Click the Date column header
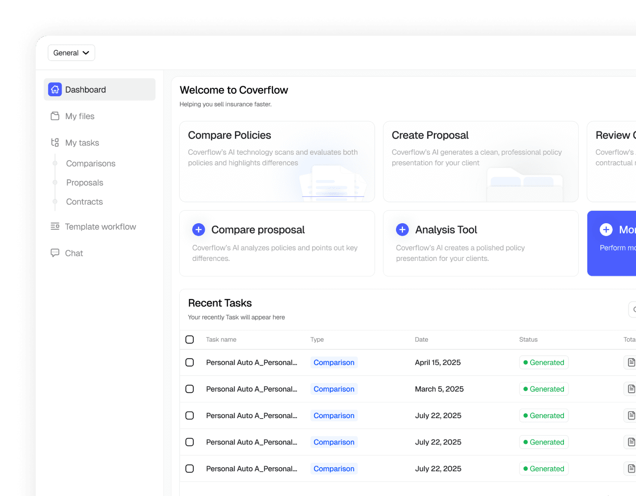 [421, 340]
